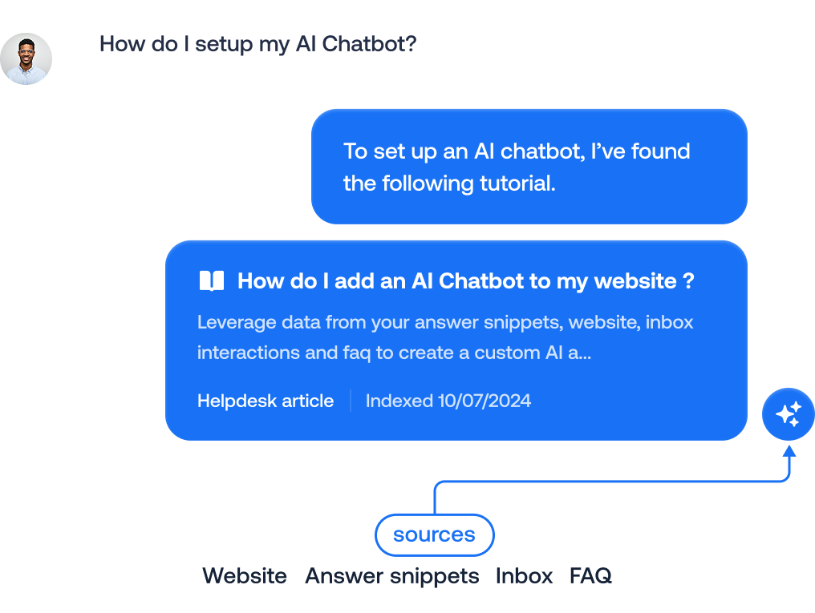Click the arrowhead pointing to the sparkle button
This screenshot has height=613, width=815.
click(789, 452)
